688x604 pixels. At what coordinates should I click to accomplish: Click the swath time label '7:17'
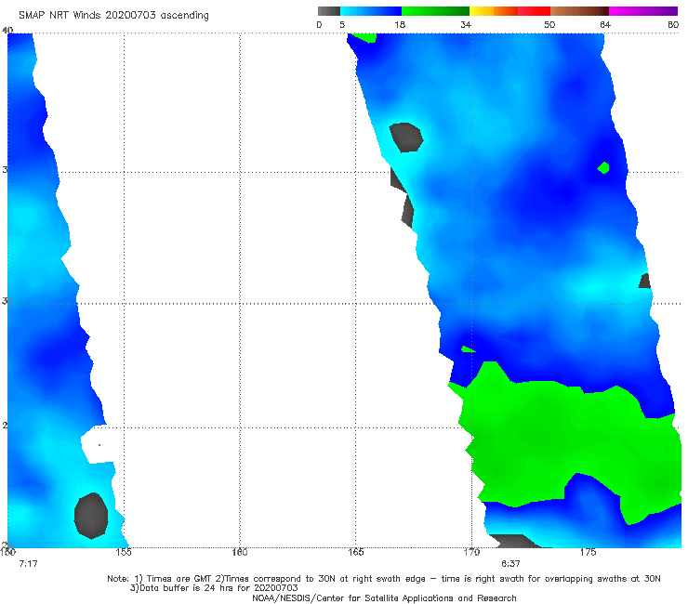pos(28,564)
